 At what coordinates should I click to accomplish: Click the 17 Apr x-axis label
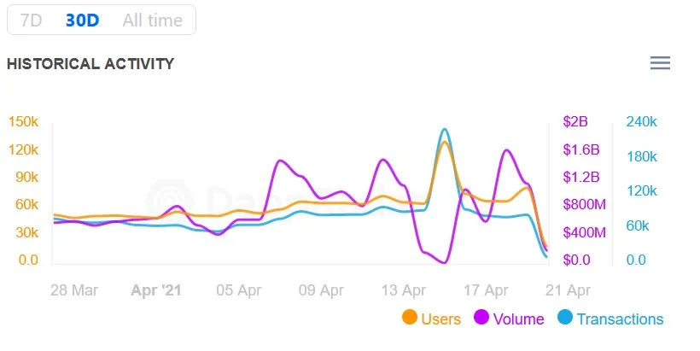487,290
